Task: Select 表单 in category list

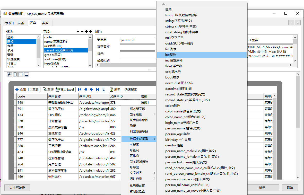Action: tap(21, 46)
